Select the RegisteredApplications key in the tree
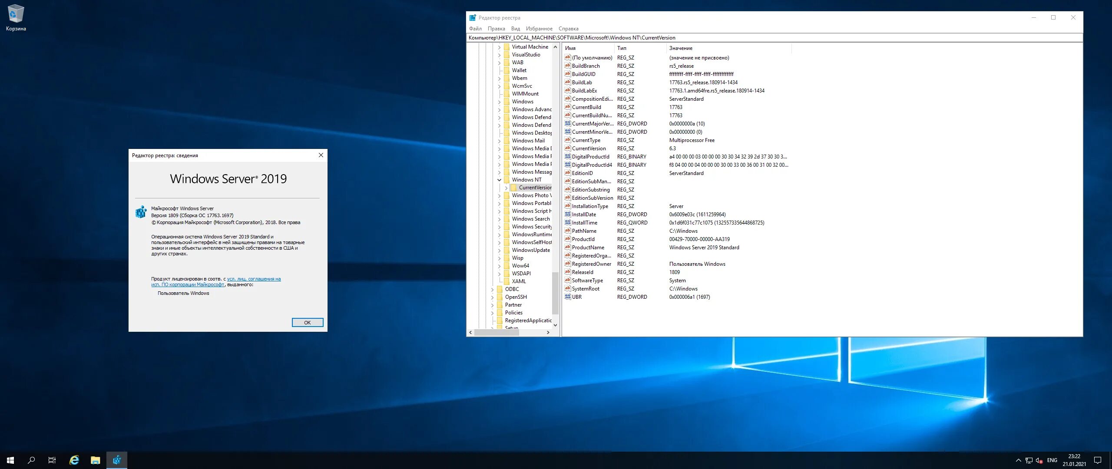This screenshot has height=469, width=1112. tap(528, 320)
